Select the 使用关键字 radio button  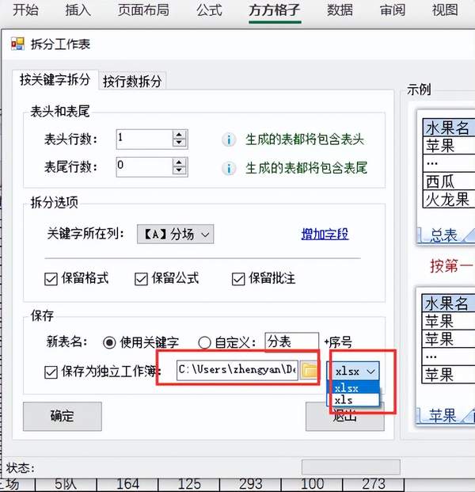coord(109,342)
